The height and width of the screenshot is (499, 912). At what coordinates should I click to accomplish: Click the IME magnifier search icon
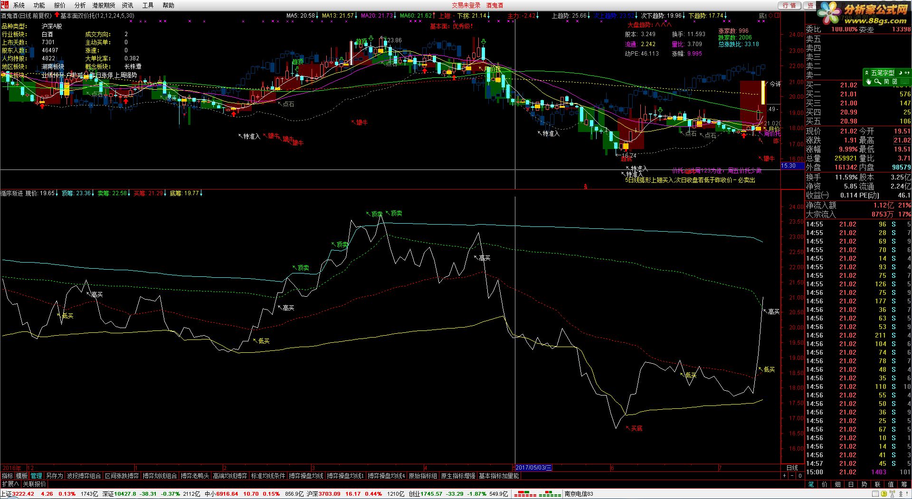pyautogui.click(x=878, y=82)
